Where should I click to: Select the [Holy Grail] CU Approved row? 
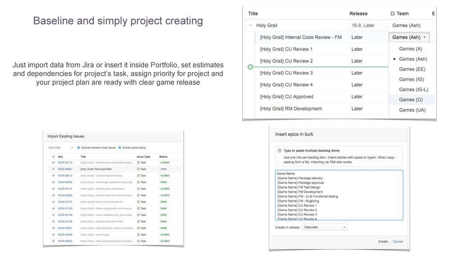point(287,97)
